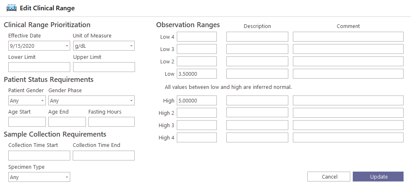The image size is (411, 186).
Task: Expand the Gender Phase dropdown
Action: click(91, 100)
